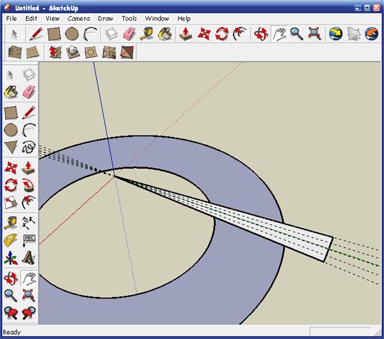Click Zoom Extents in top toolbar
The width and height of the screenshot is (384, 339).
click(x=315, y=34)
